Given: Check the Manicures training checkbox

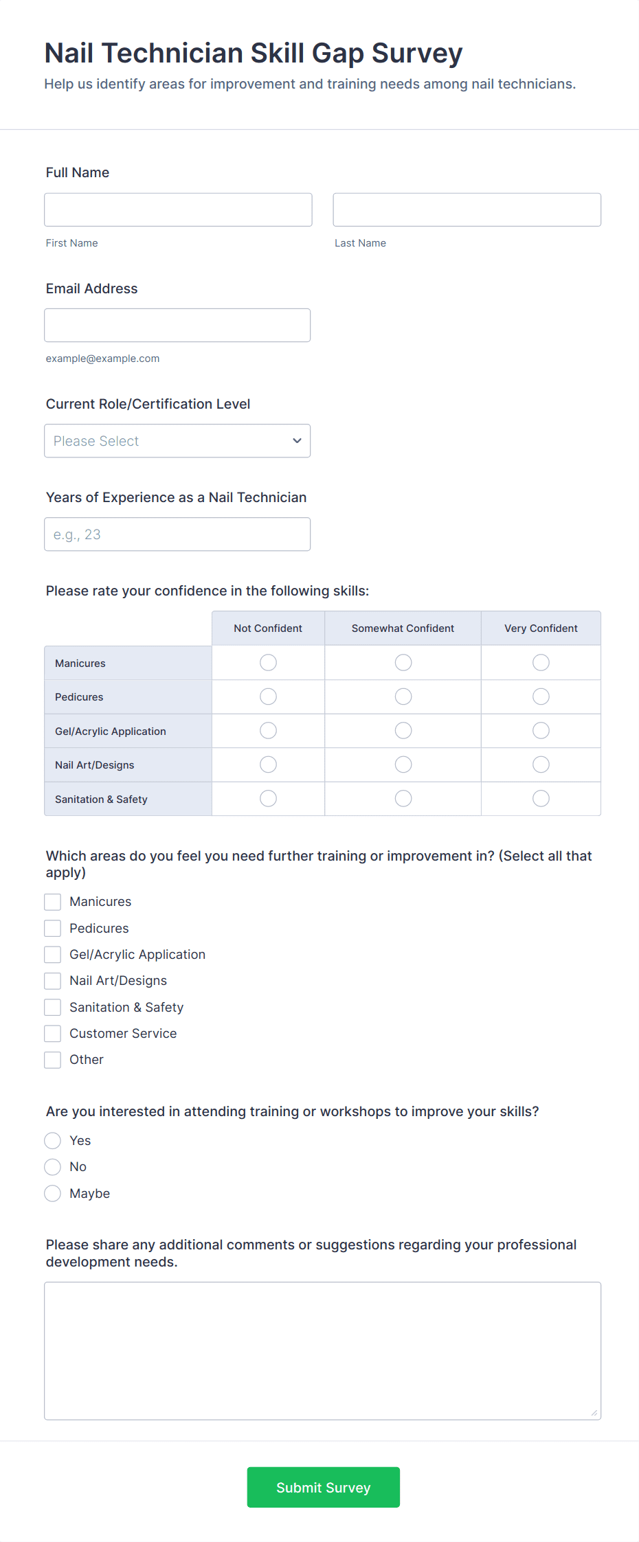Looking at the screenshot, I should point(52,901).
